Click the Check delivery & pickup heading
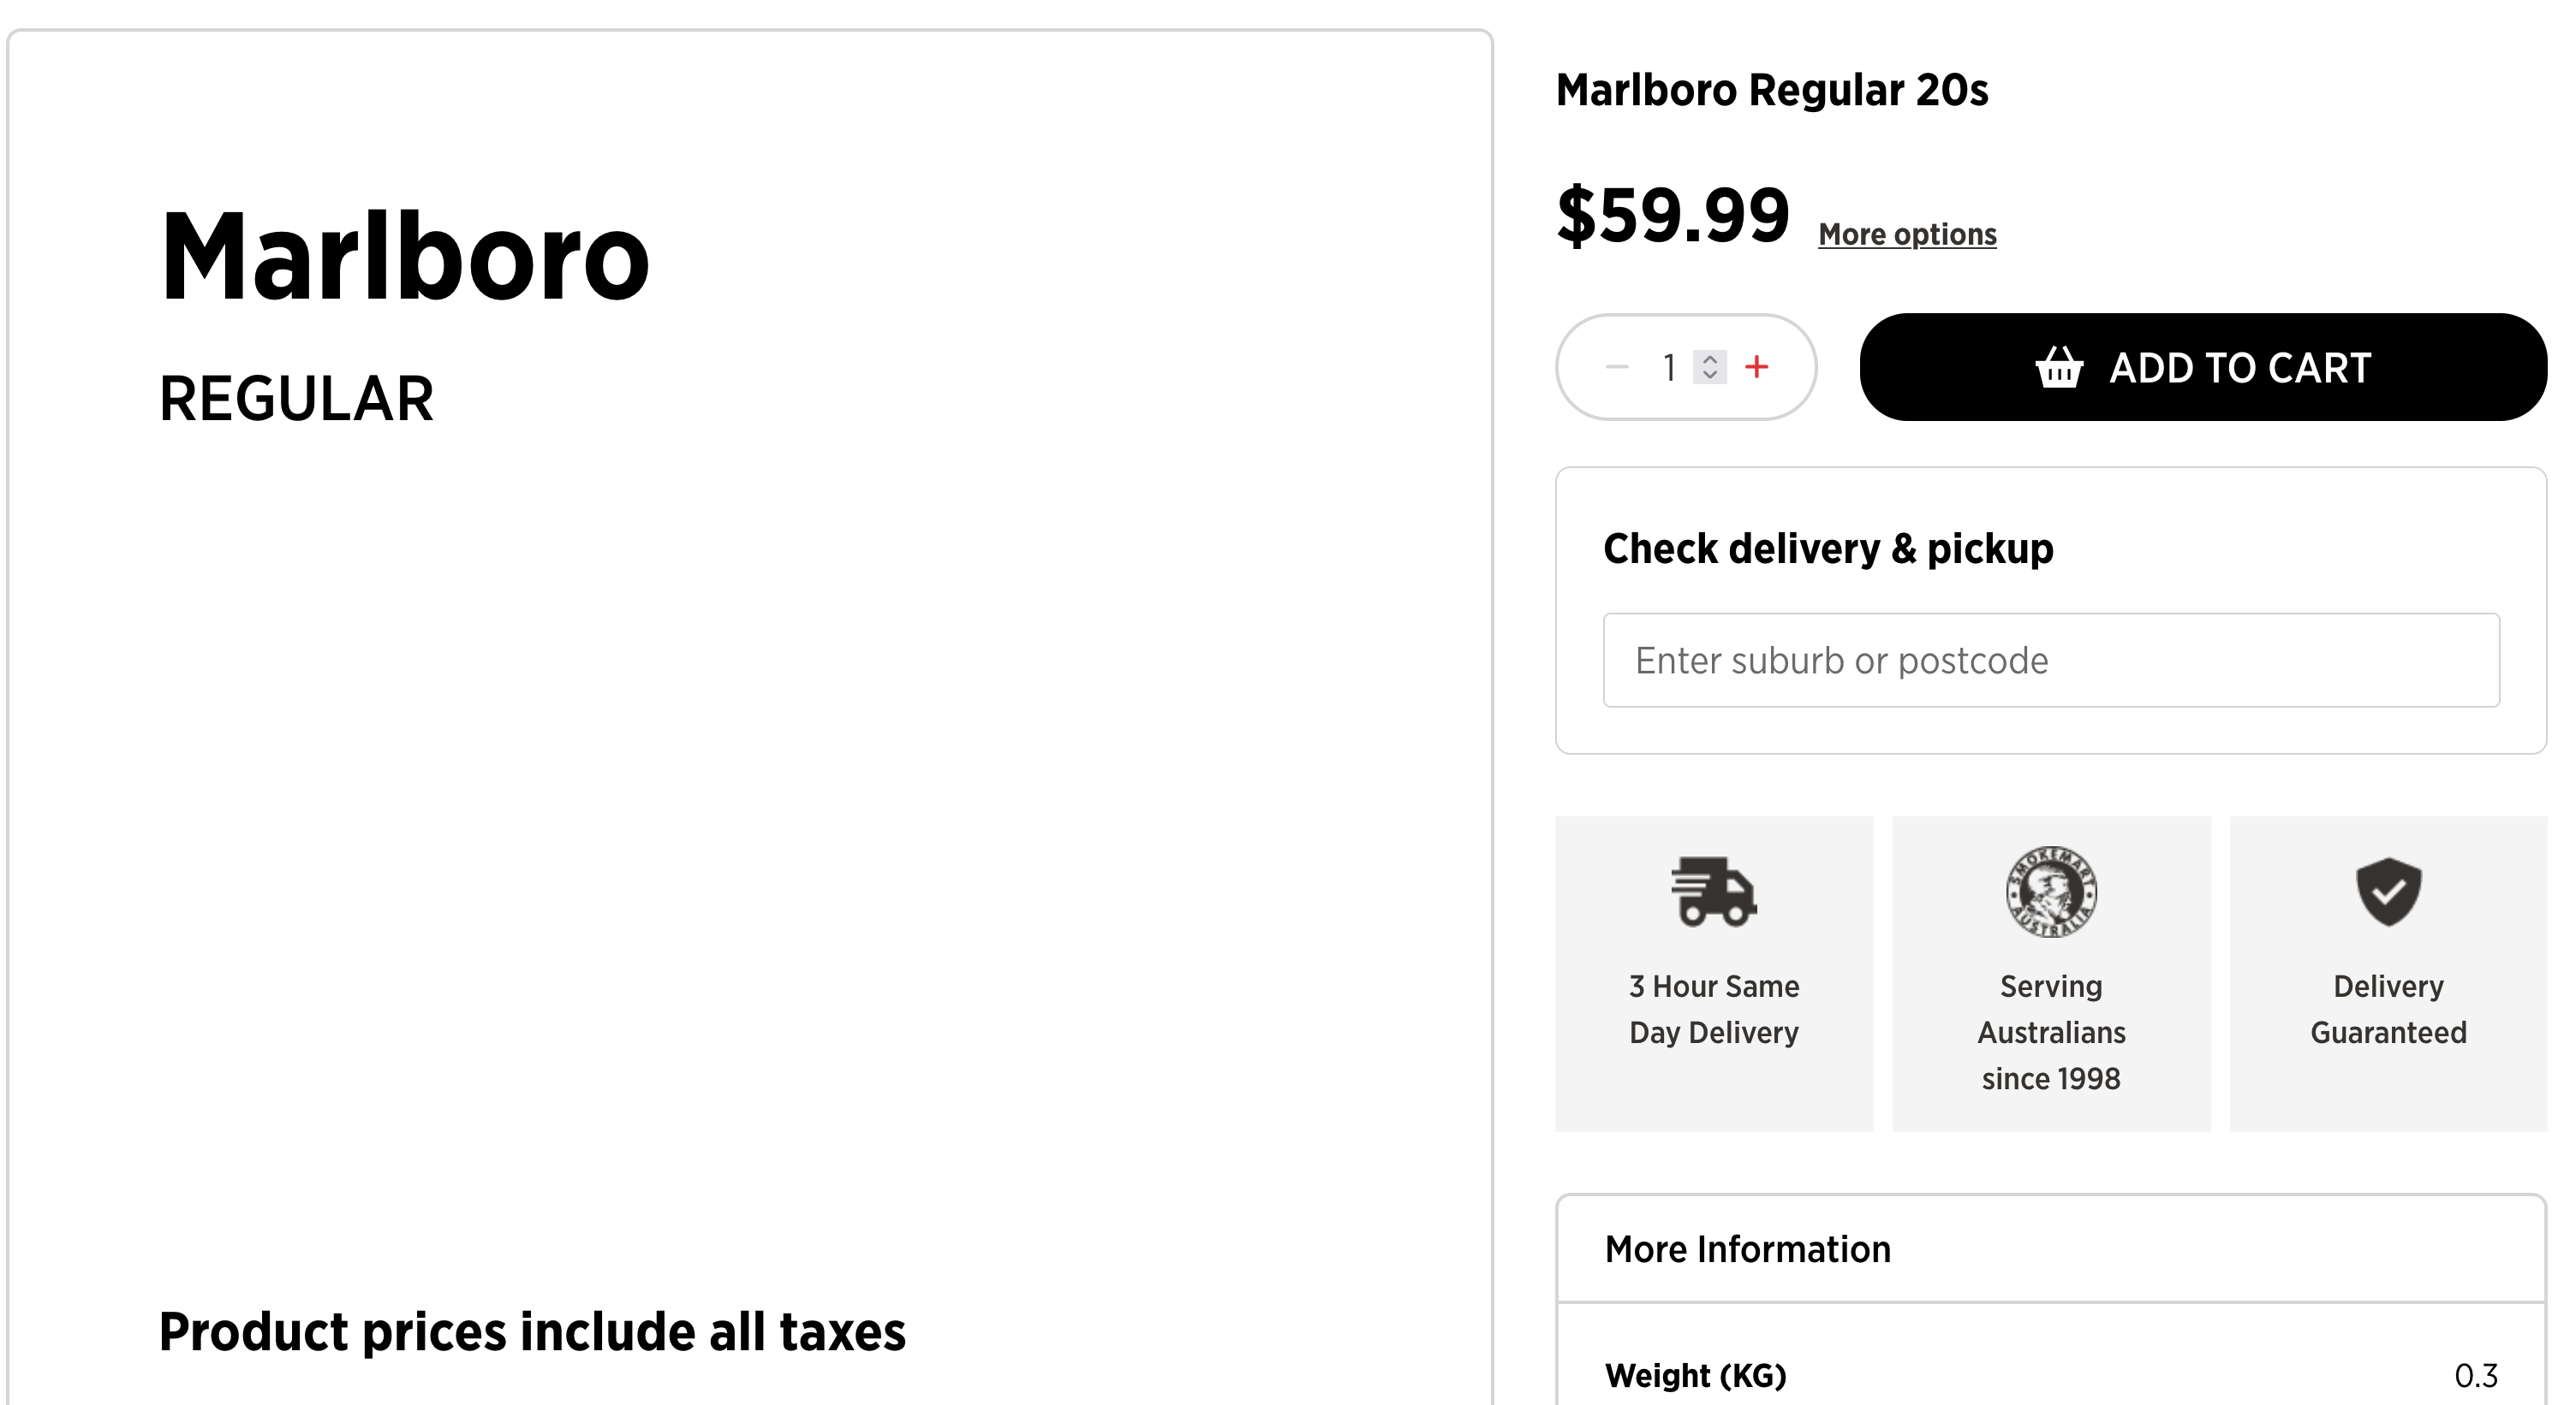2576x1405 pixels. 1828,548
